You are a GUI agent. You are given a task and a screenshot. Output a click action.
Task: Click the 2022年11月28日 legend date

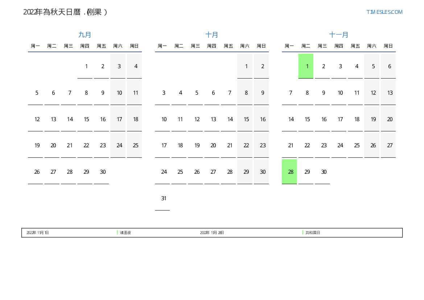point(212,233)
